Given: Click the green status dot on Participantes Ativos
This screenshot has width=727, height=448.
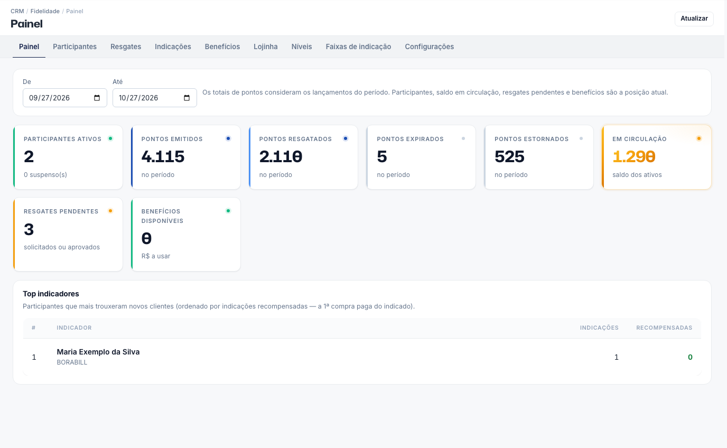Looking at the screenshot, I should [110, 138].
